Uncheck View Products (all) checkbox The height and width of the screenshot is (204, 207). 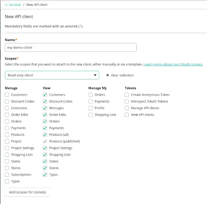point(45,135)
